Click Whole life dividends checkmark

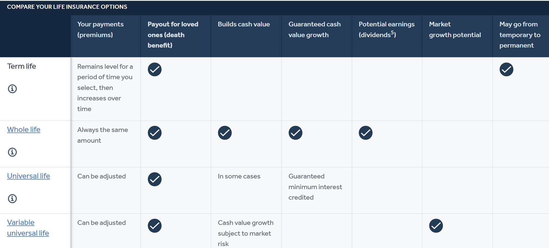[366, 133]
